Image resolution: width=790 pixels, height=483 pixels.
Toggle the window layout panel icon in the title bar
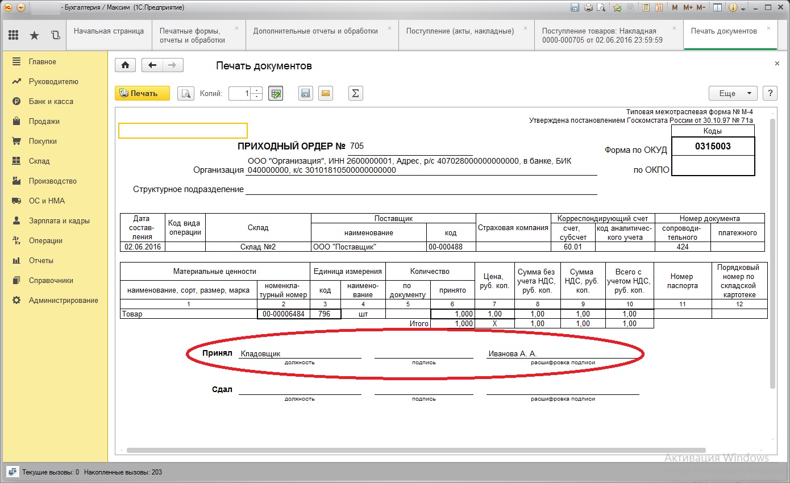[718, 7]
